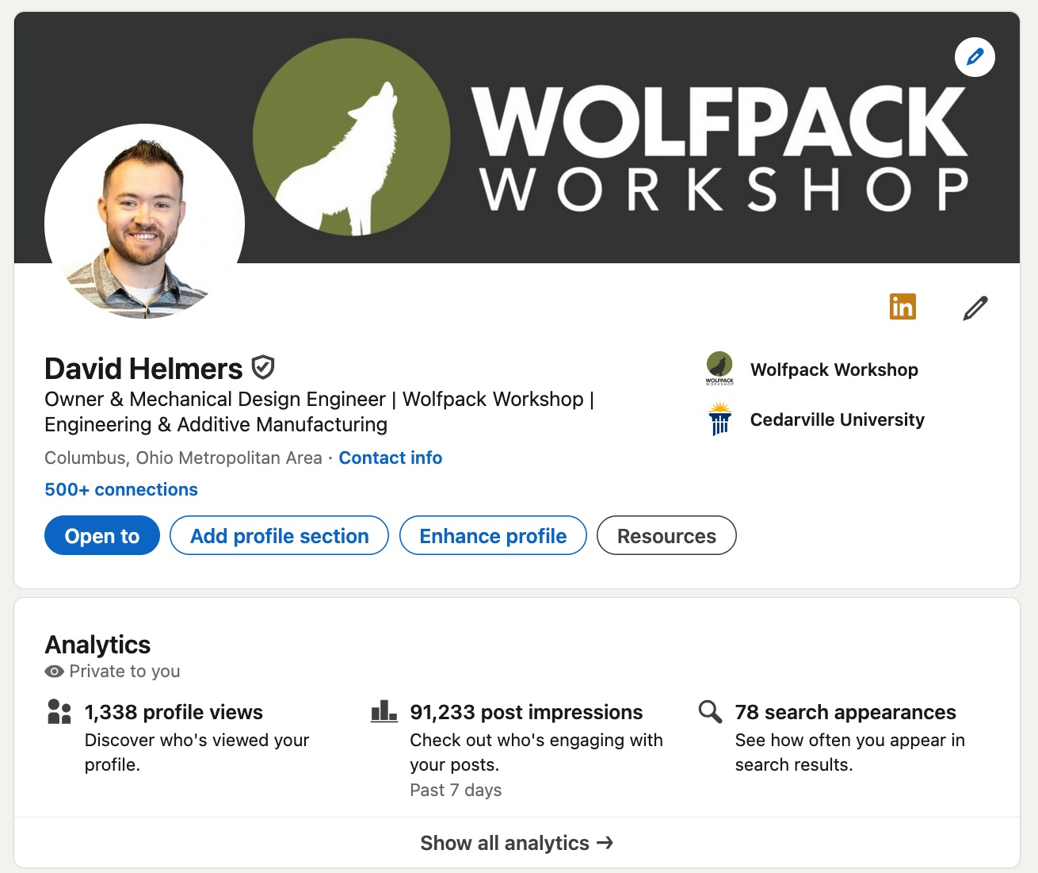Click the eye icon beside Private to you
Viewport: 1038px width, 873px height.
(x=54, y=672)
